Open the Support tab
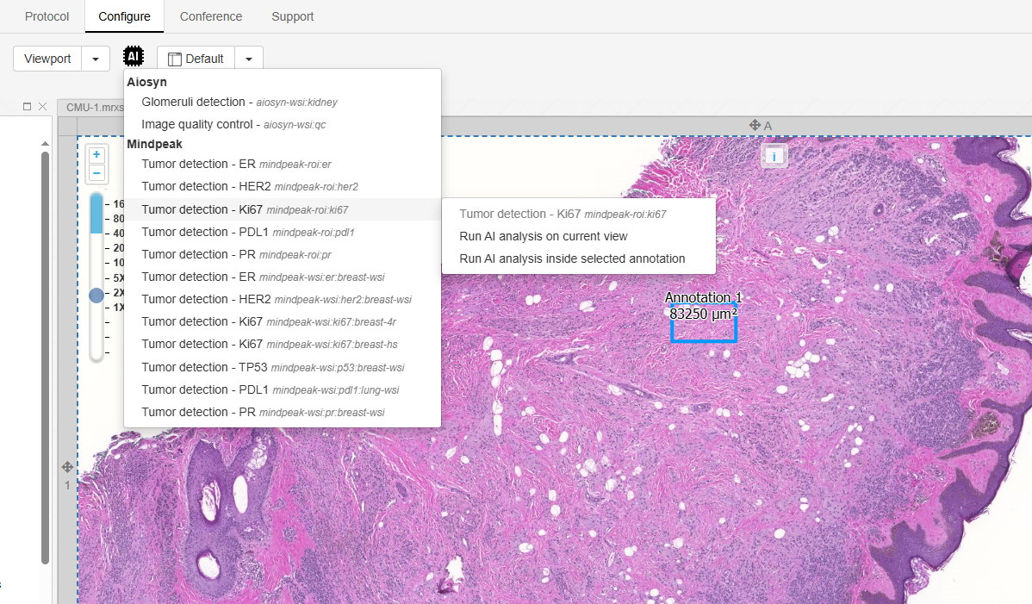This screenshot has width=1032, height=604. pos(292,16)
